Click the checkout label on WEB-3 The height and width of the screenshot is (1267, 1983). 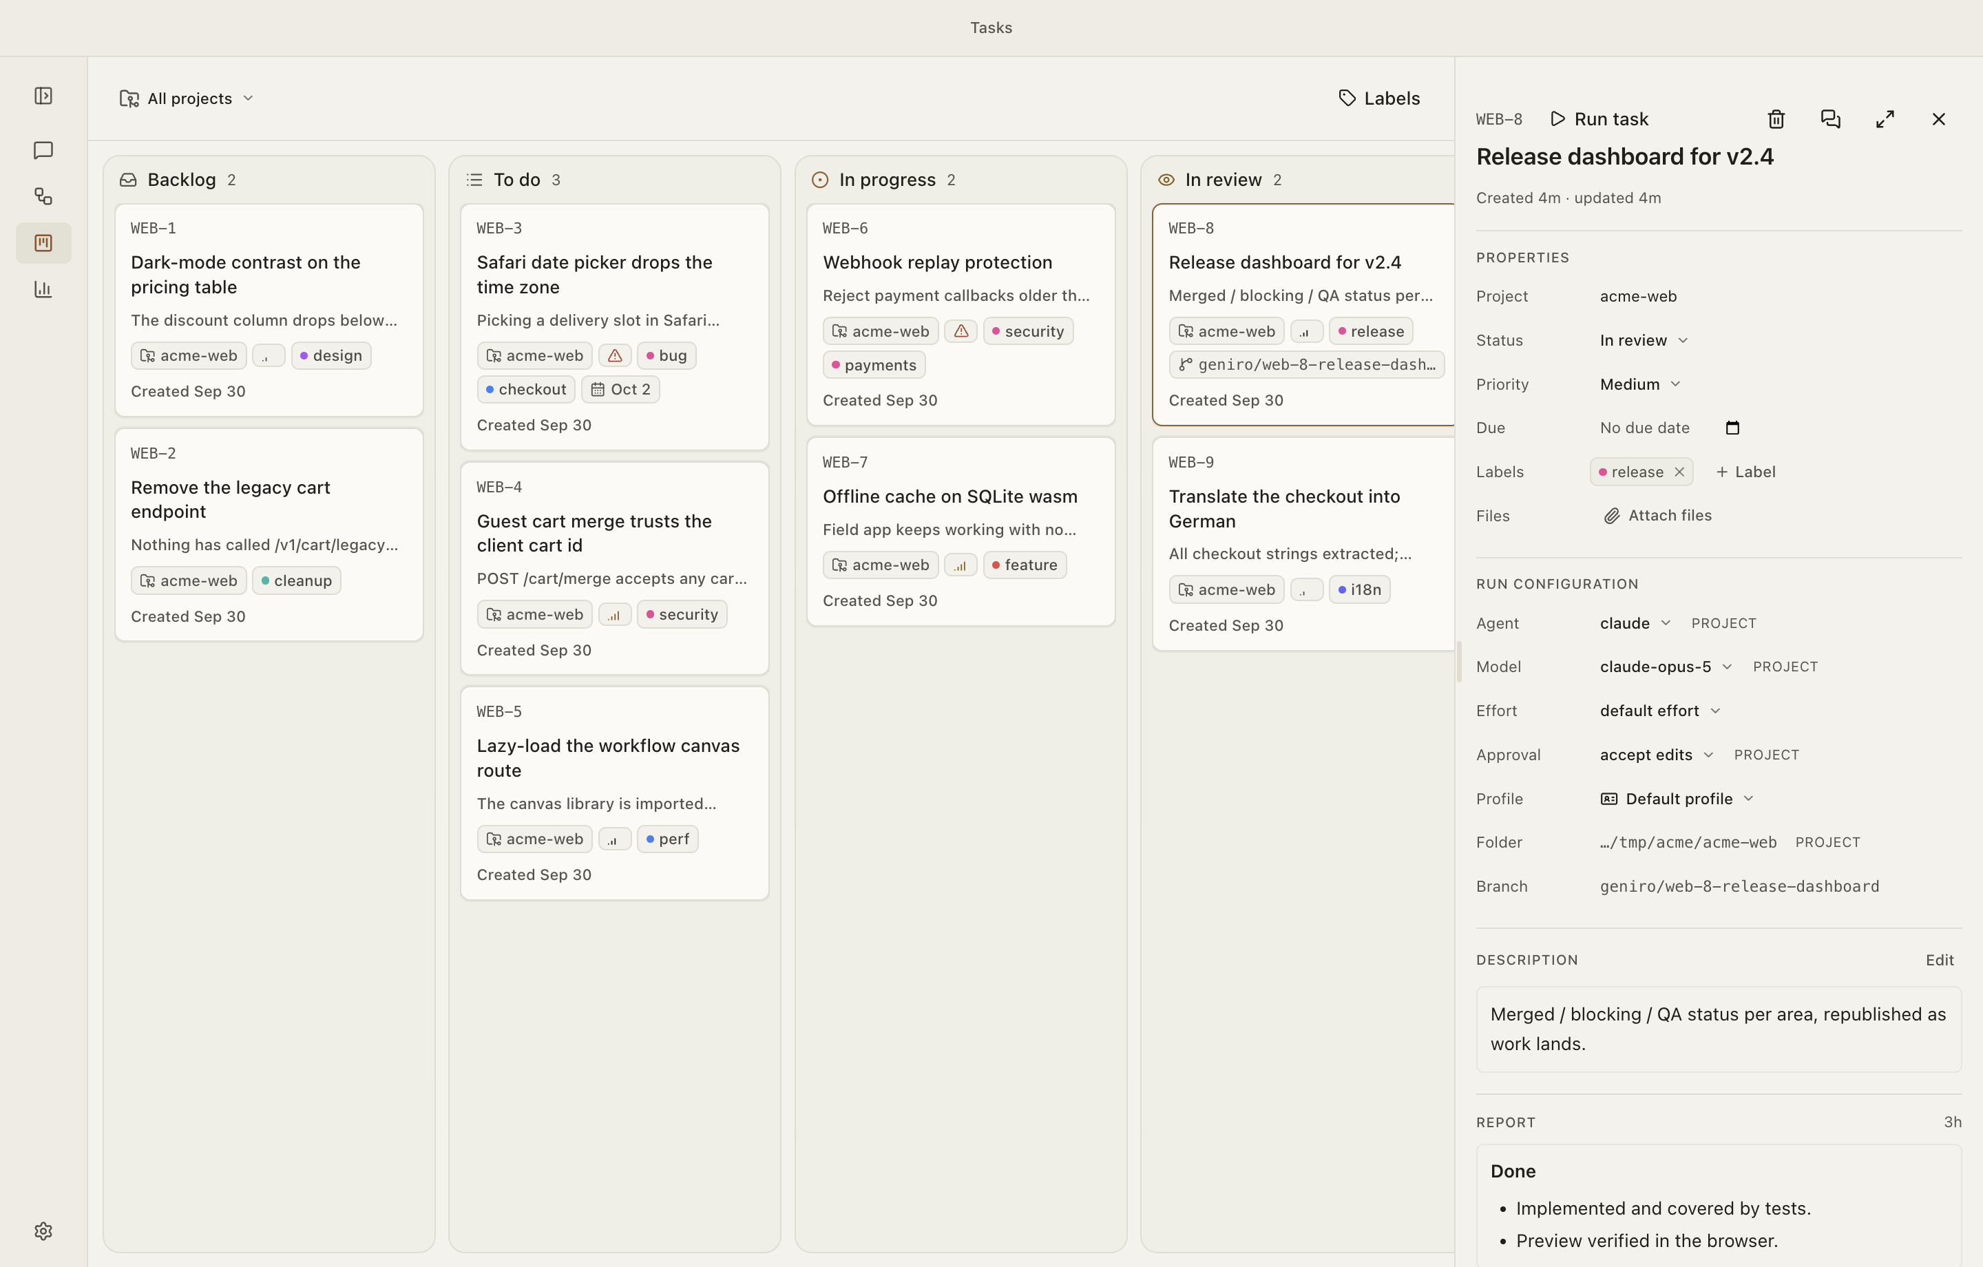tap(525, 390)
